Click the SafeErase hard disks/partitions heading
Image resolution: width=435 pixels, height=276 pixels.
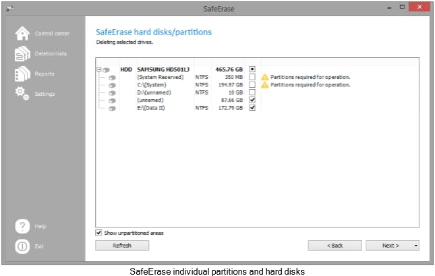pyautogui.click(x=154, y=32)
